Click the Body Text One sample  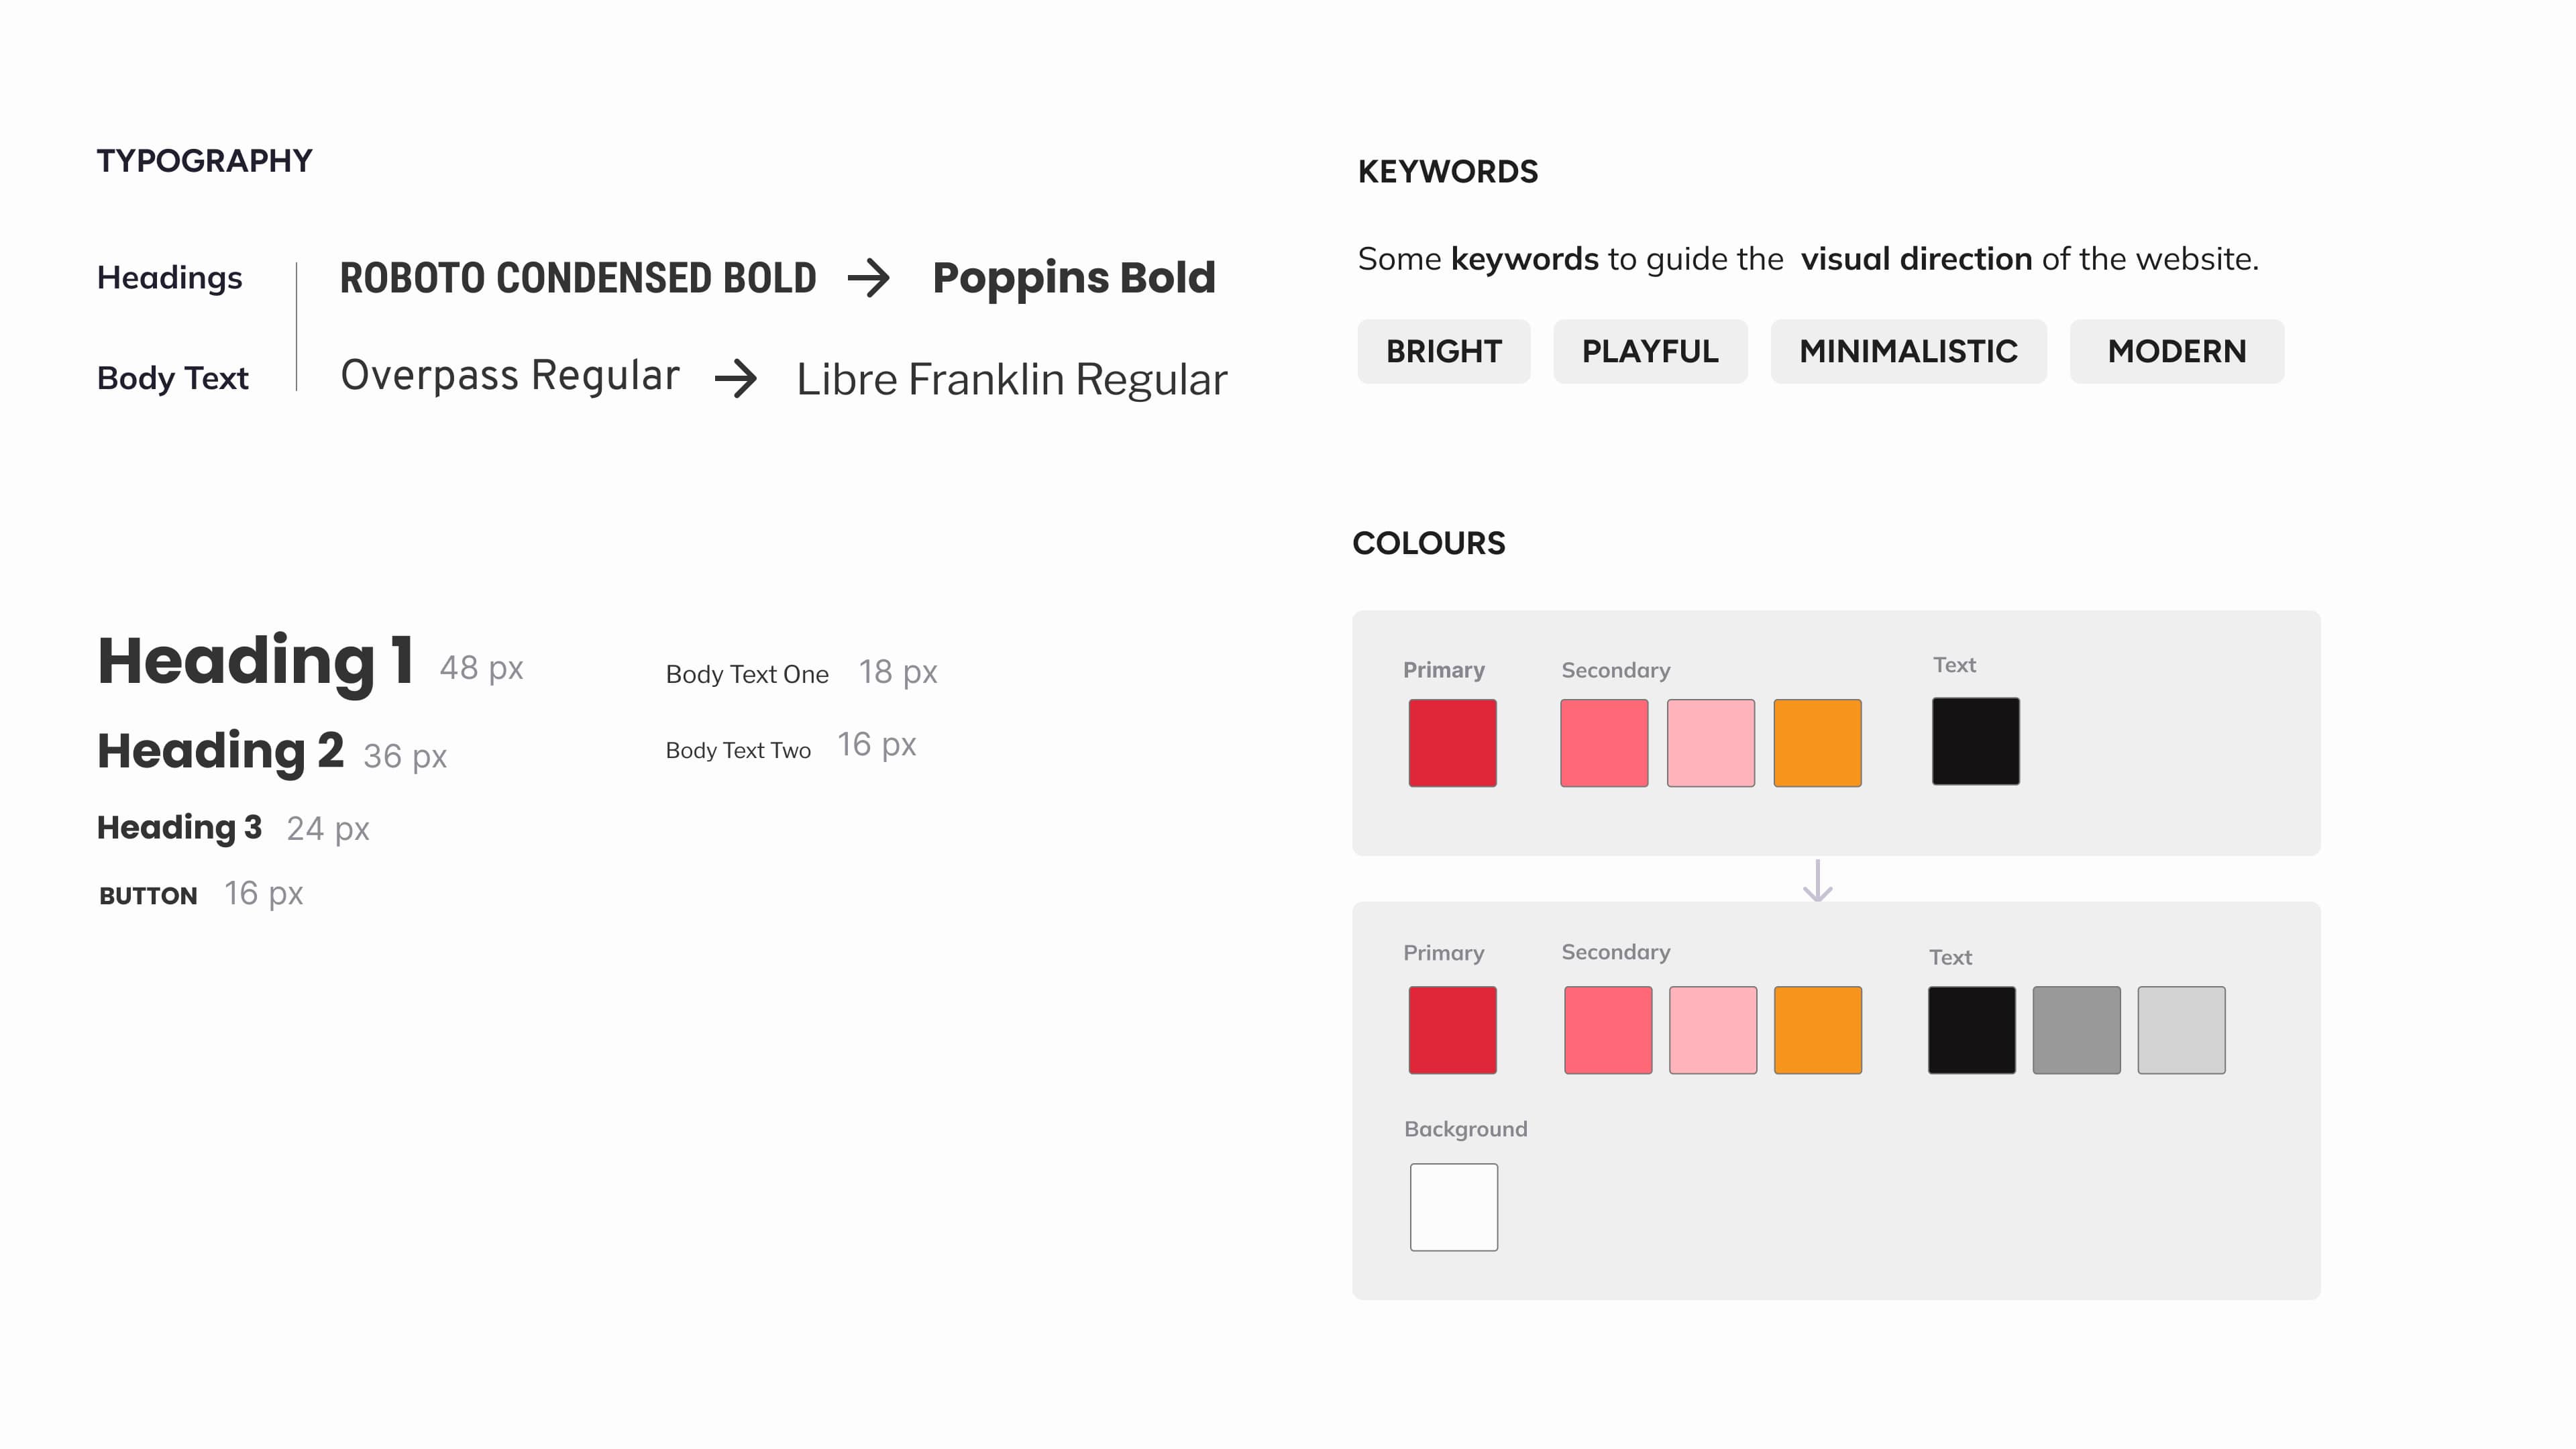click(x=747, y=675)
